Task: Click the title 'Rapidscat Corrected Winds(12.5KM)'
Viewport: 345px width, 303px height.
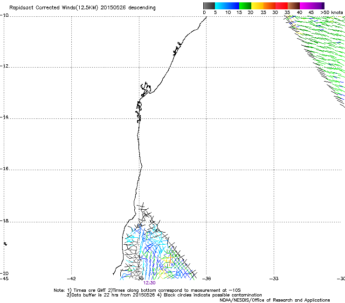Action: 54,8
